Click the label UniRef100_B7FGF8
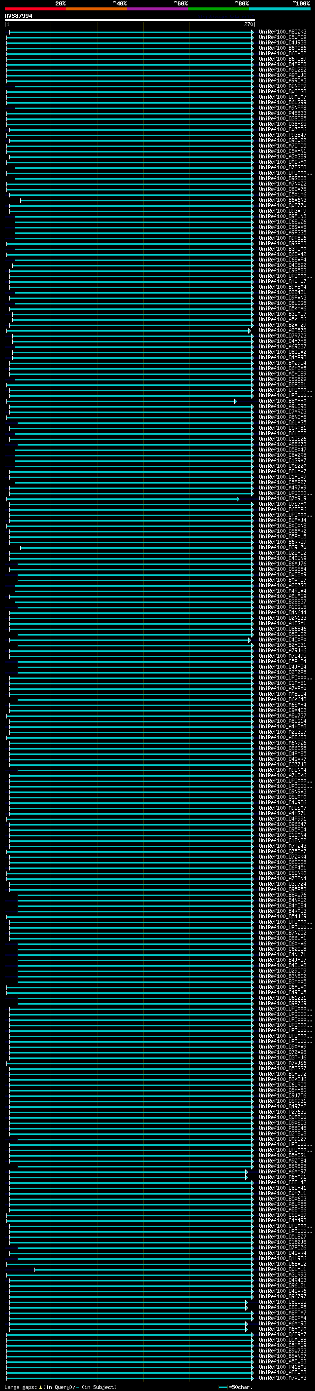The height and width of the screenshot is (1391, 315). pyautogui.click(x=283, y=167)
